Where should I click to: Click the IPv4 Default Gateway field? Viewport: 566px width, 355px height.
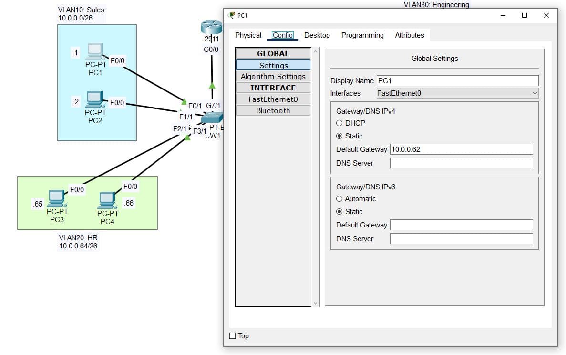(x=461, y=149)
